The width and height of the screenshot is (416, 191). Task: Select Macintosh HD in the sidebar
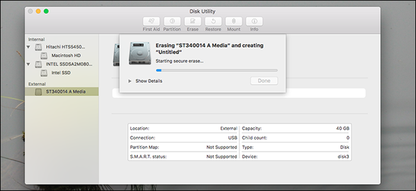(x=66, y=56)
